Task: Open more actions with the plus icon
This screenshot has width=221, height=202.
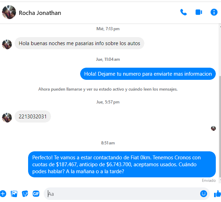Action: 3,194
